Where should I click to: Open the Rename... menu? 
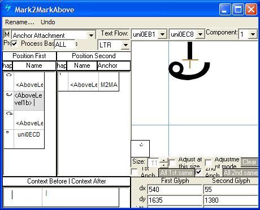pos(20,22)
